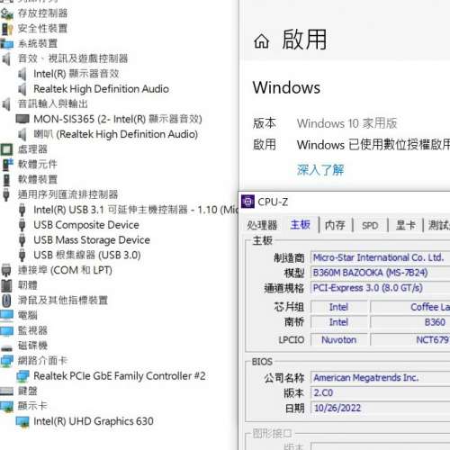Click the USB Composite Device plug icon
Image resolution: width=450 pixels, height=450 pixels.
pyautogui.click(x=22, y=225)
